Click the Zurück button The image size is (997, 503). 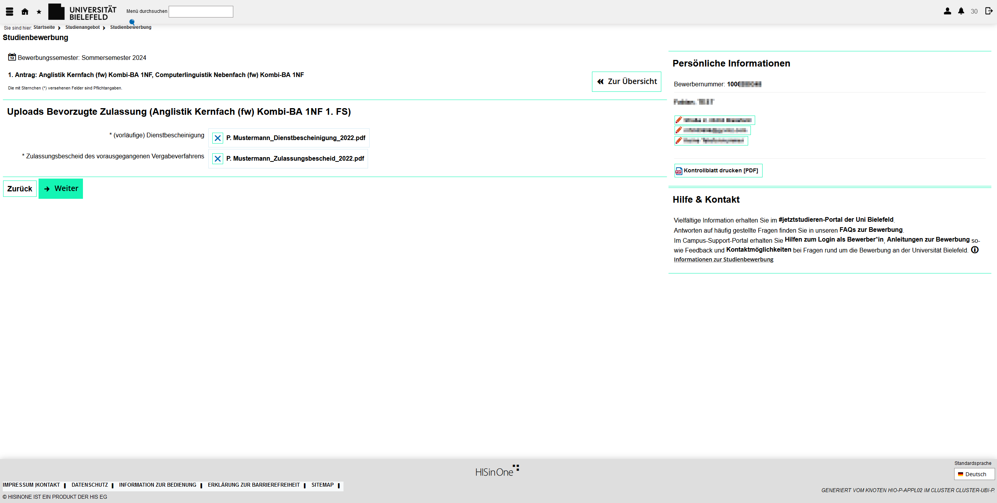click(x=20, y=189)
